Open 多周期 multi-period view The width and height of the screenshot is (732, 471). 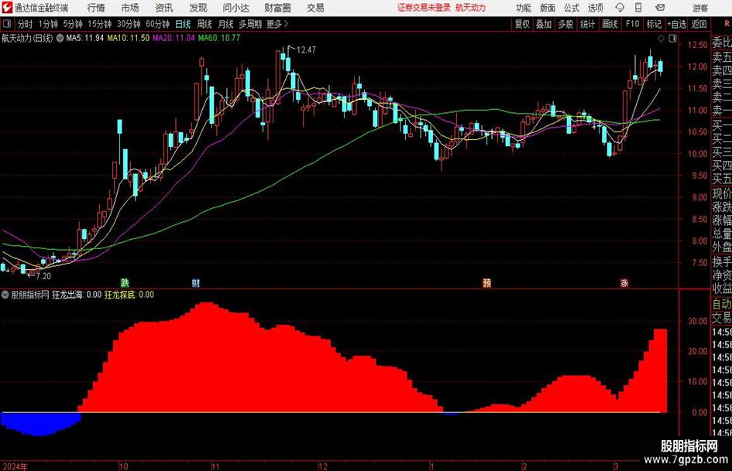click(x=250, y=24)
